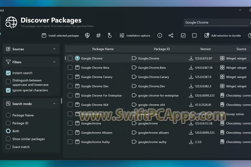
Task: Collapse the Search mode panel chevron
Action: tap(54, 104)
